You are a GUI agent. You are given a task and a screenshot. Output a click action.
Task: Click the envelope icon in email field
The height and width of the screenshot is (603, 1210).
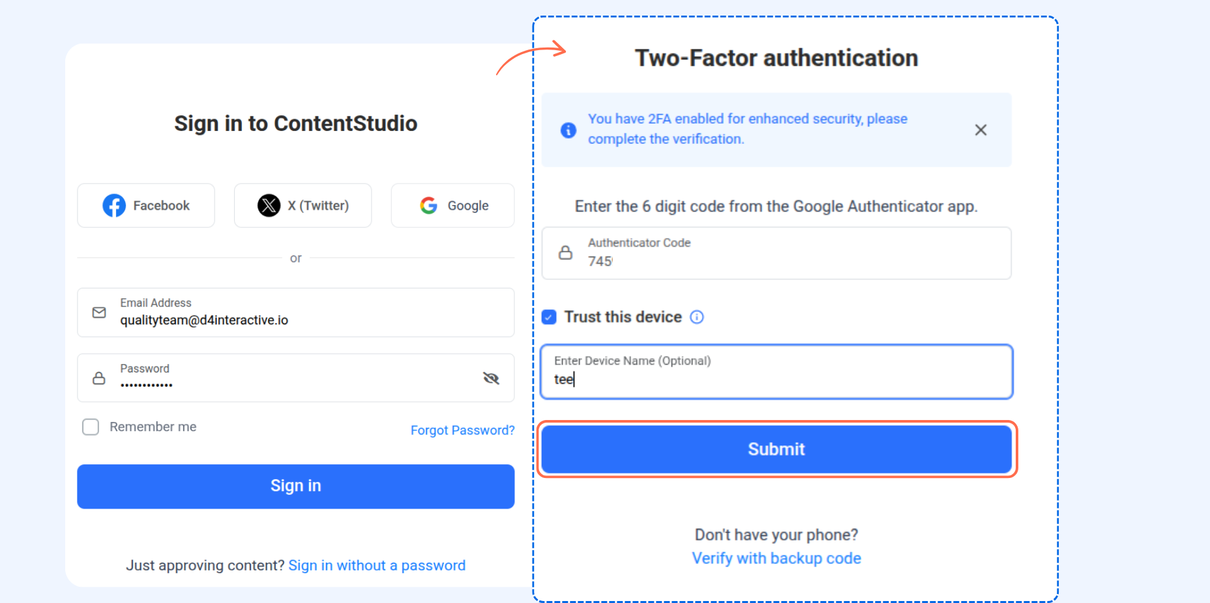99,313
